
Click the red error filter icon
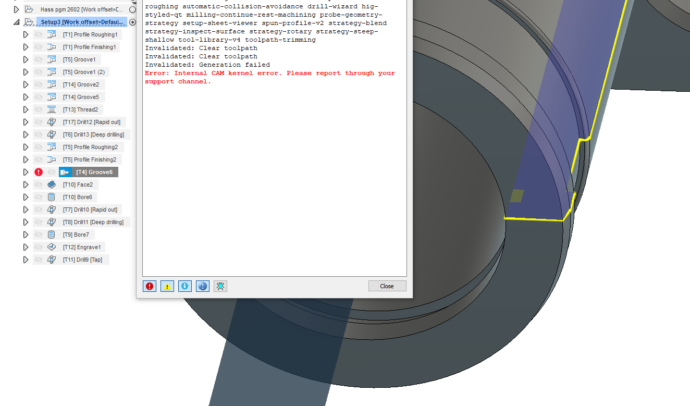[x=150, y=286]
